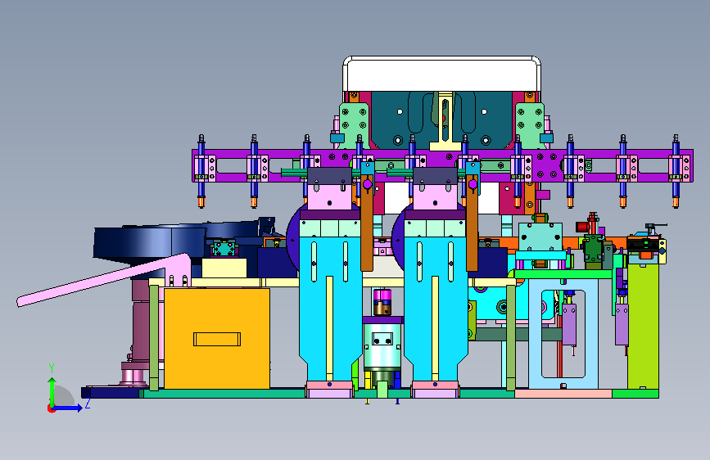Select the shaft coupling above the center motor

point(382,302)
